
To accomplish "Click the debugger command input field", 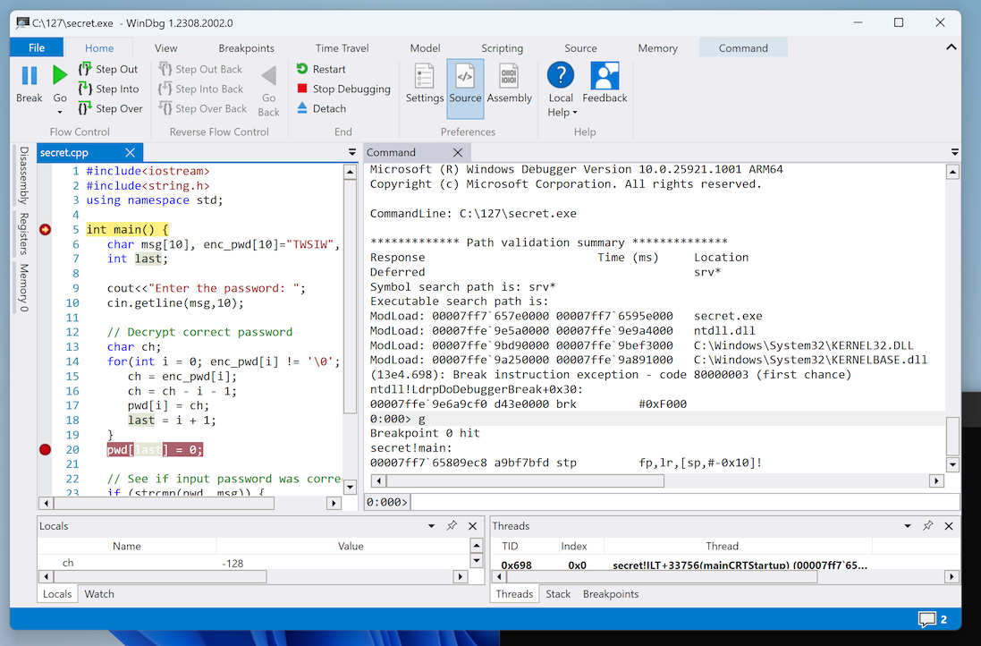I will click(684, 502).
